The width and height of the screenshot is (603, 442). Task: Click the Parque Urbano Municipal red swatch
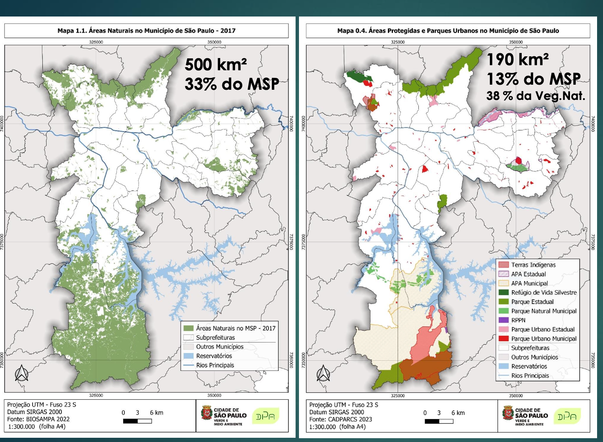click(x=503, y=339)
